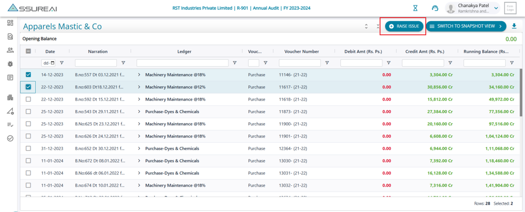The width and height of the screenshot is (525, 212).
Task: Click the hourglass icon in header
Action: (415, 8)
